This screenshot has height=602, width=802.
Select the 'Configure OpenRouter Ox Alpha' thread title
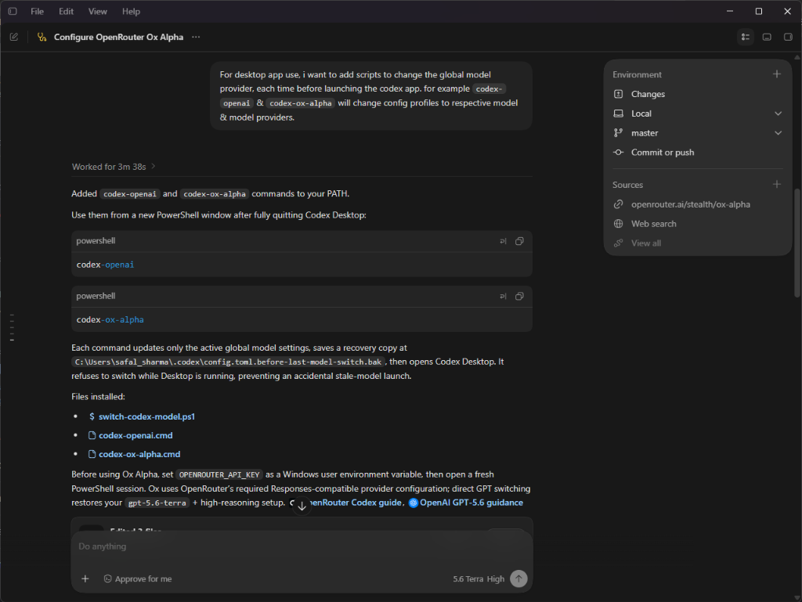pyautogui.click(x=119, y=37)
